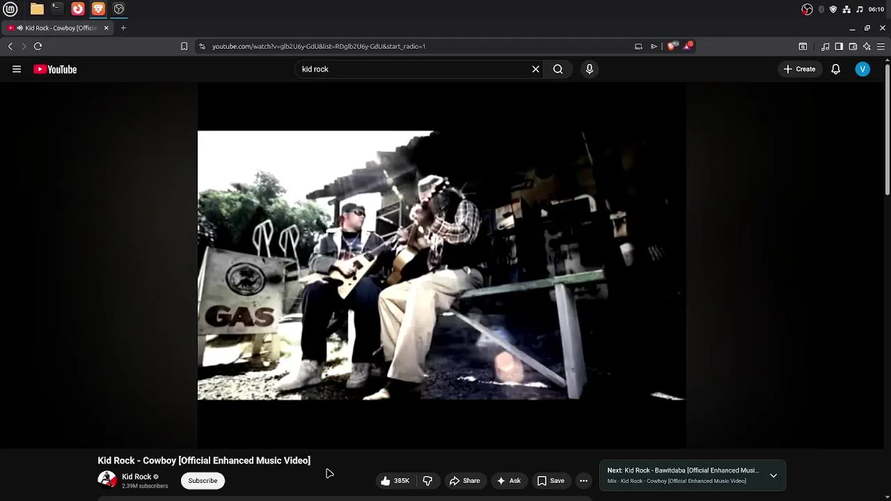Open the Linux Mint start menu
Screen dimensions: 891x501
click(10, 9)
